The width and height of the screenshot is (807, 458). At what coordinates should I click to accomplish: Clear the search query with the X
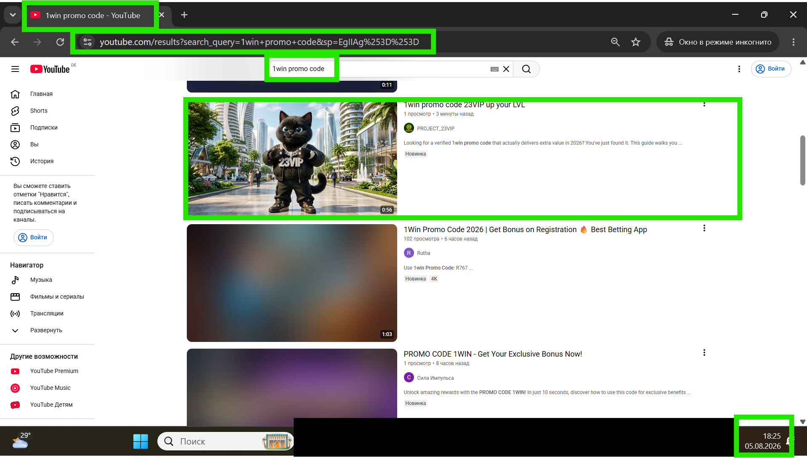click(506, 69)
